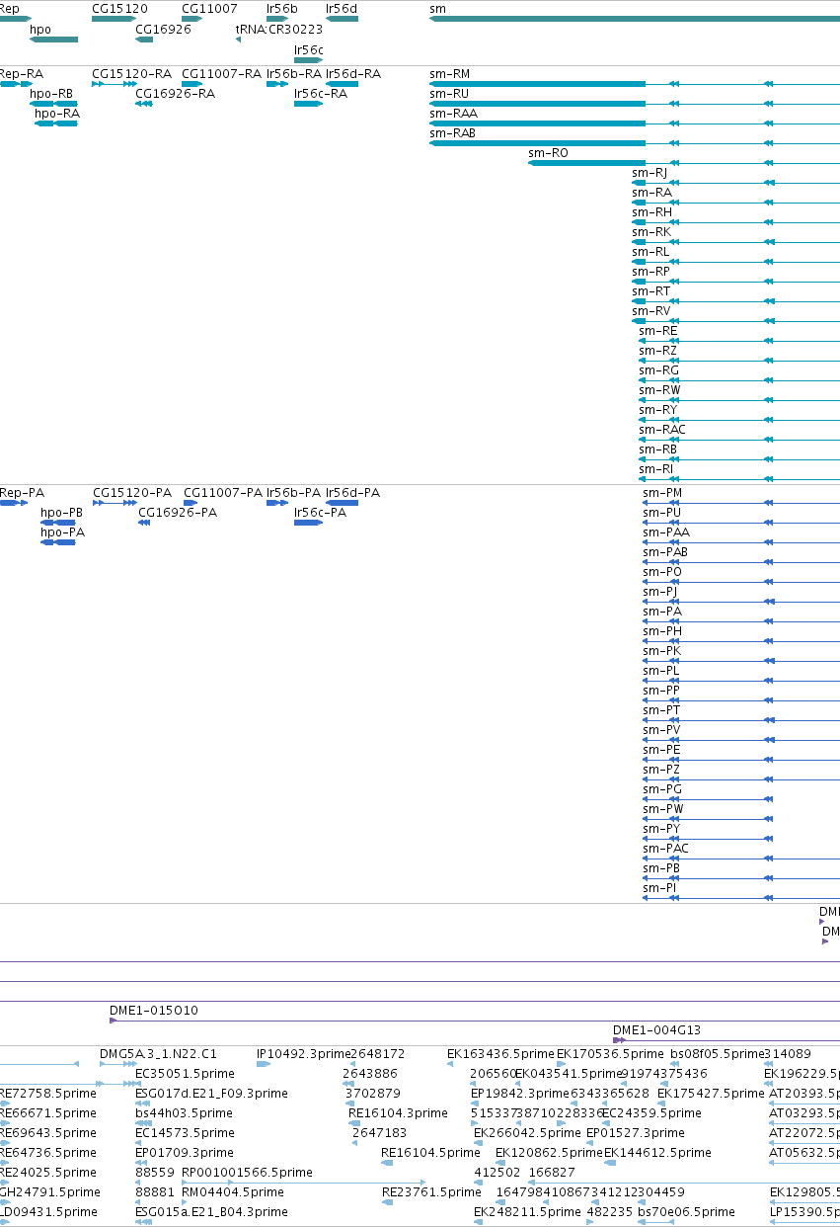The height and width of the screenshot is (1227, 840).
Task: Click the sm-RAB transcript label
Action: click(x=453, y=133)
